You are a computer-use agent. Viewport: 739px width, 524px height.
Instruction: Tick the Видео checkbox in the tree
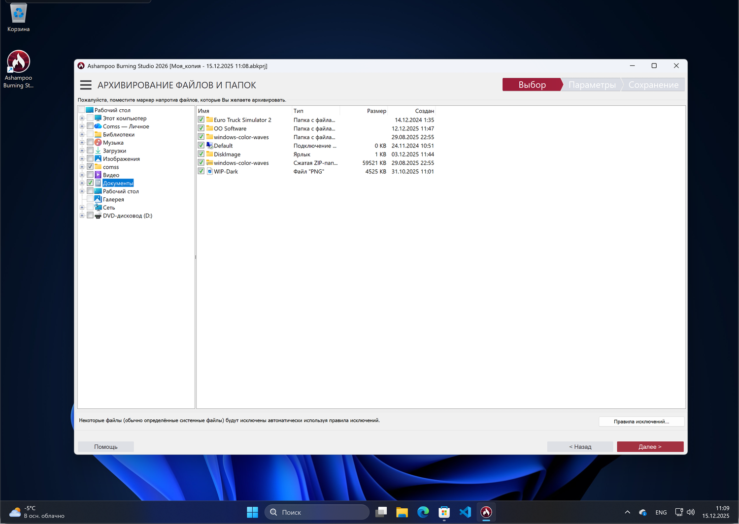pos(90,175)
